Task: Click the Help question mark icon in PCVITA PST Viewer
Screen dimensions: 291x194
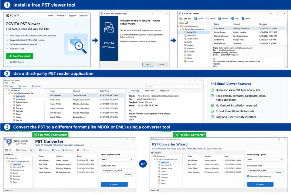Action: (232, 18)
